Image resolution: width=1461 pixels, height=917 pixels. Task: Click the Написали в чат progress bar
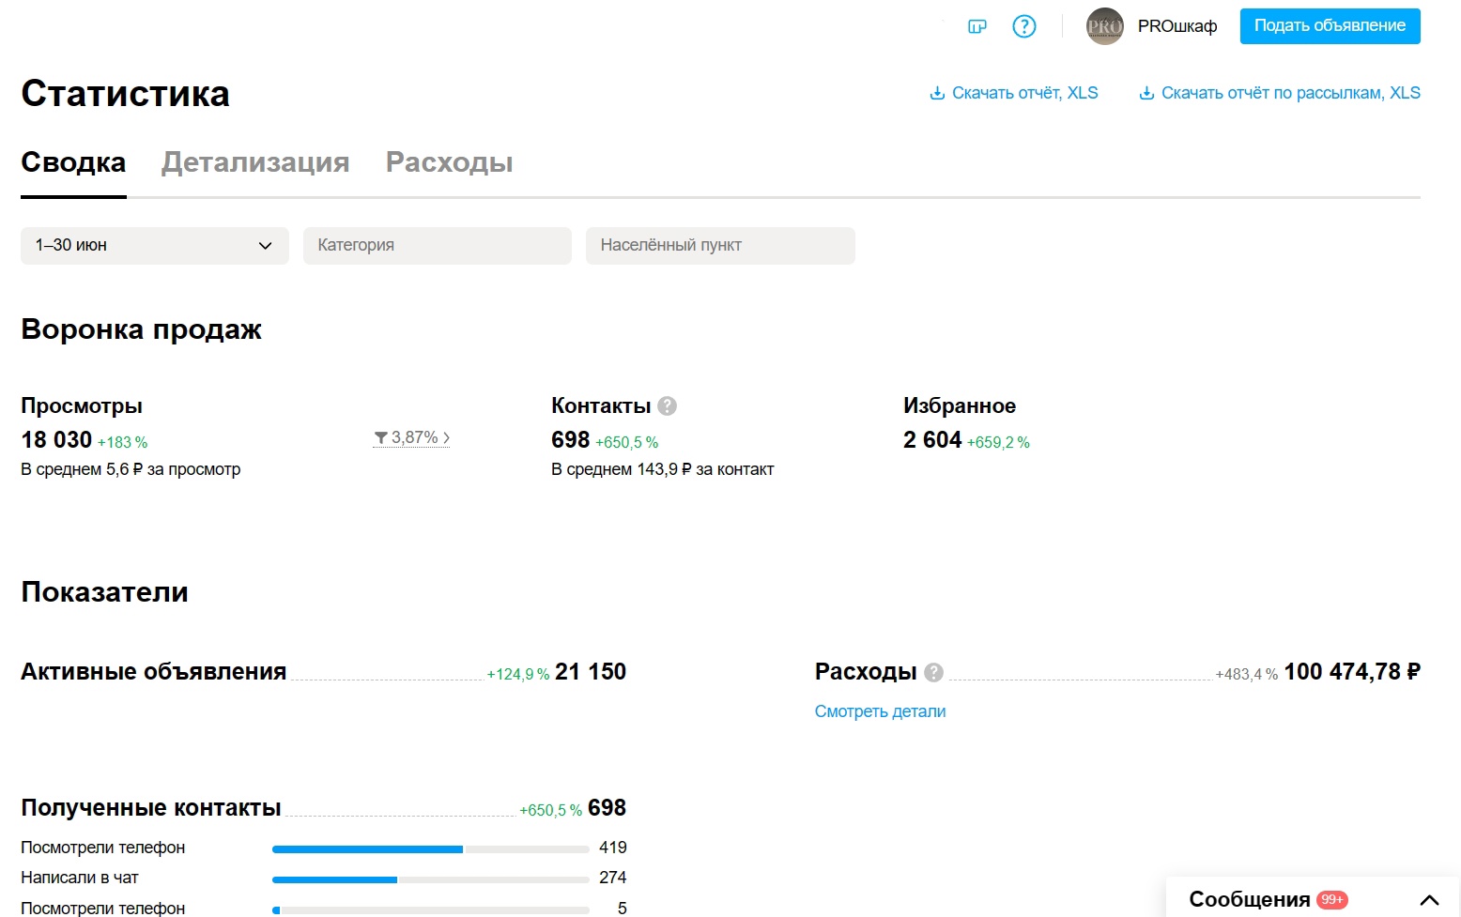430,879
